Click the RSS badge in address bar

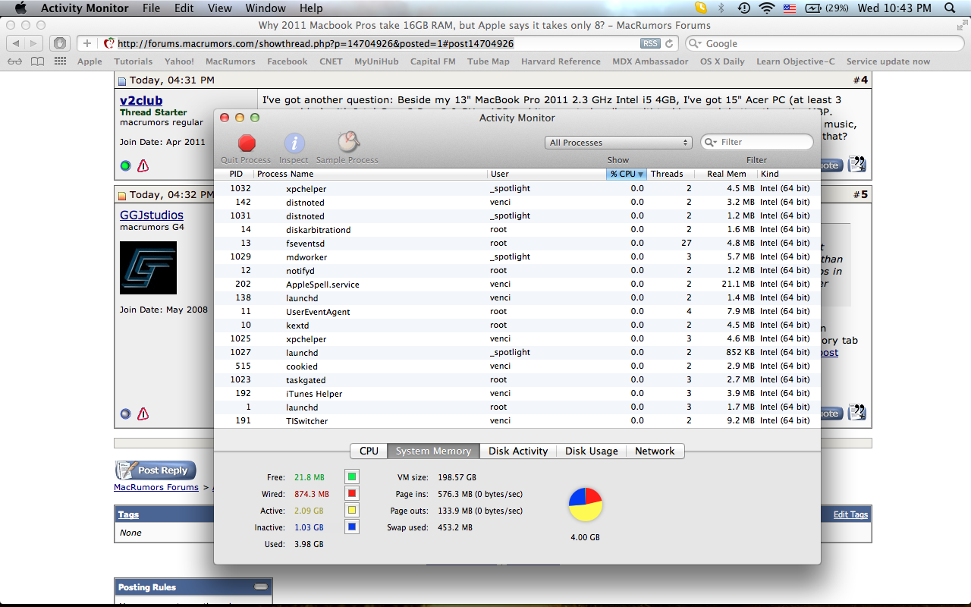coord(649,44)
